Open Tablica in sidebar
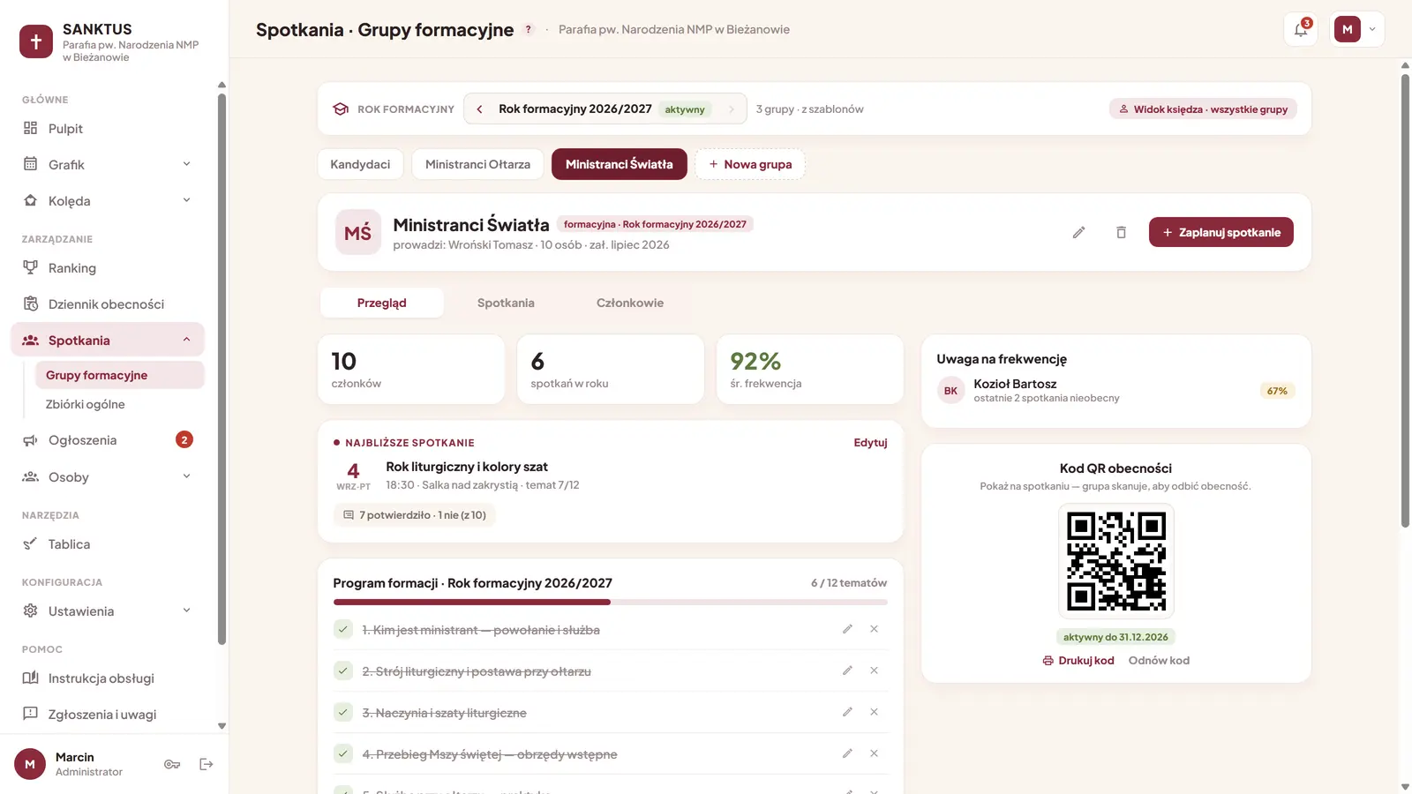 108,544
